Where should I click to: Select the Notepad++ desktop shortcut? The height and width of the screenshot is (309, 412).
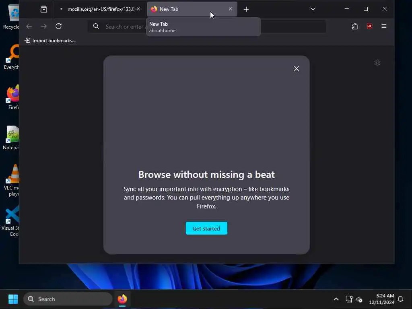[x=11, y=138]
